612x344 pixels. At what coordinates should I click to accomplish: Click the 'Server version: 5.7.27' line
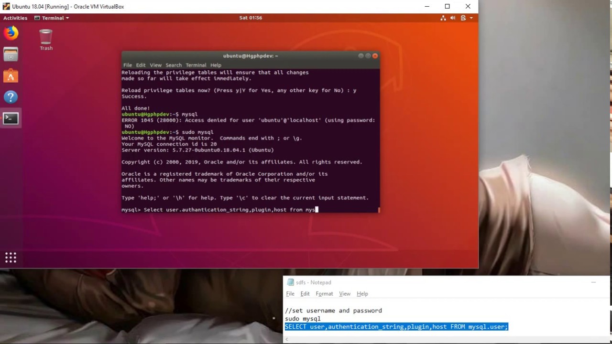(197, 150)
